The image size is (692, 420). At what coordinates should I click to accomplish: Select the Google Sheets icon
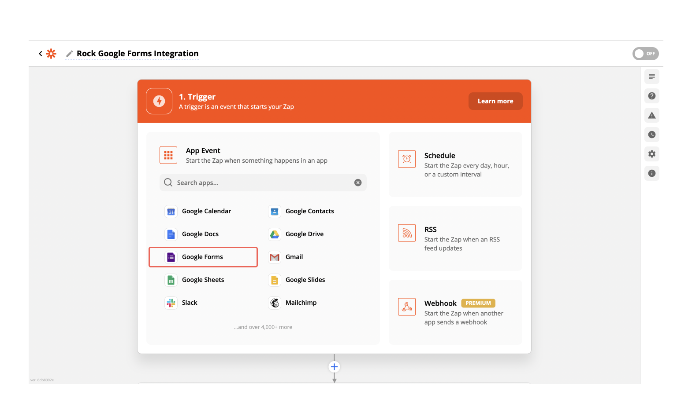[171, 280]
